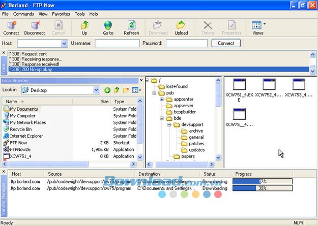The image size is (318, 226).
Task: Click the Connect toolbar icon
Action: 11,27
